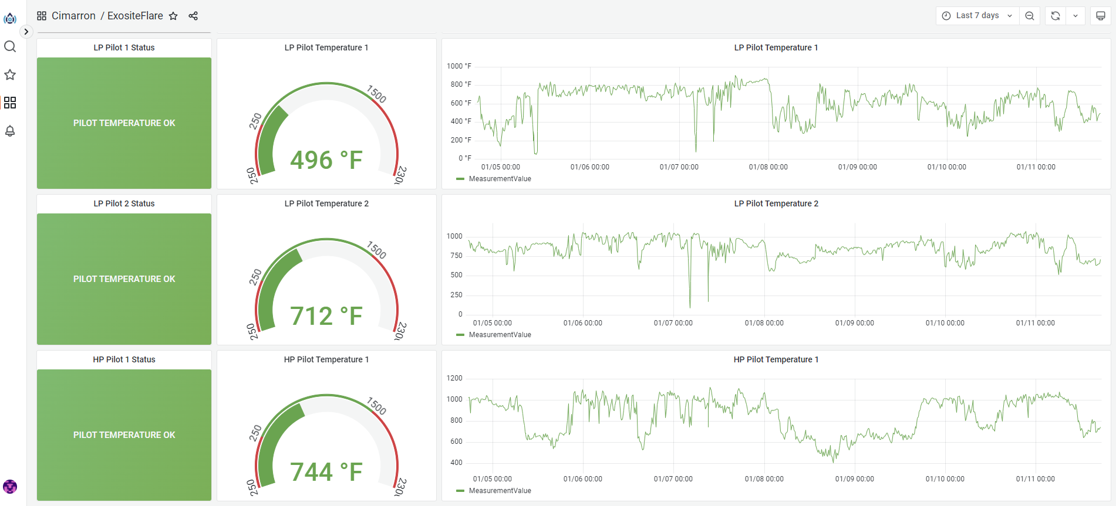Open the user avatar profile
Image resolution: width=1116 pixels, height=506 pixels.
click(10, 487)
